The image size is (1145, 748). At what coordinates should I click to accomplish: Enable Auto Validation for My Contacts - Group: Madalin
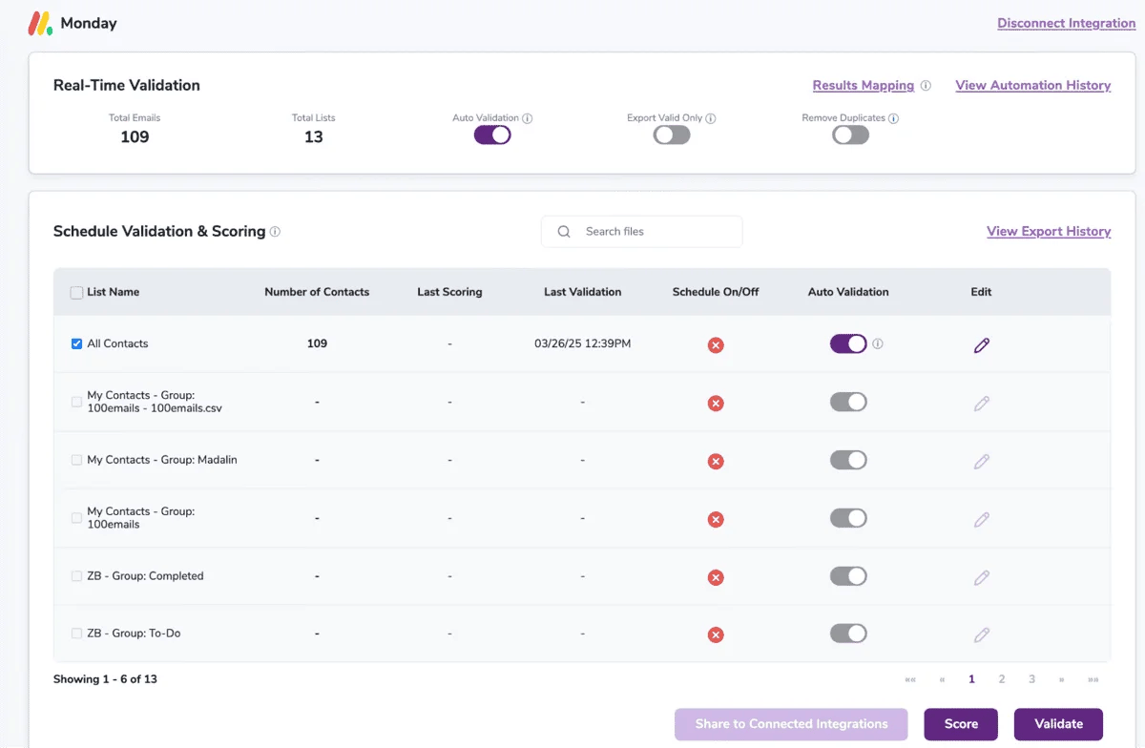click(848, 460)
